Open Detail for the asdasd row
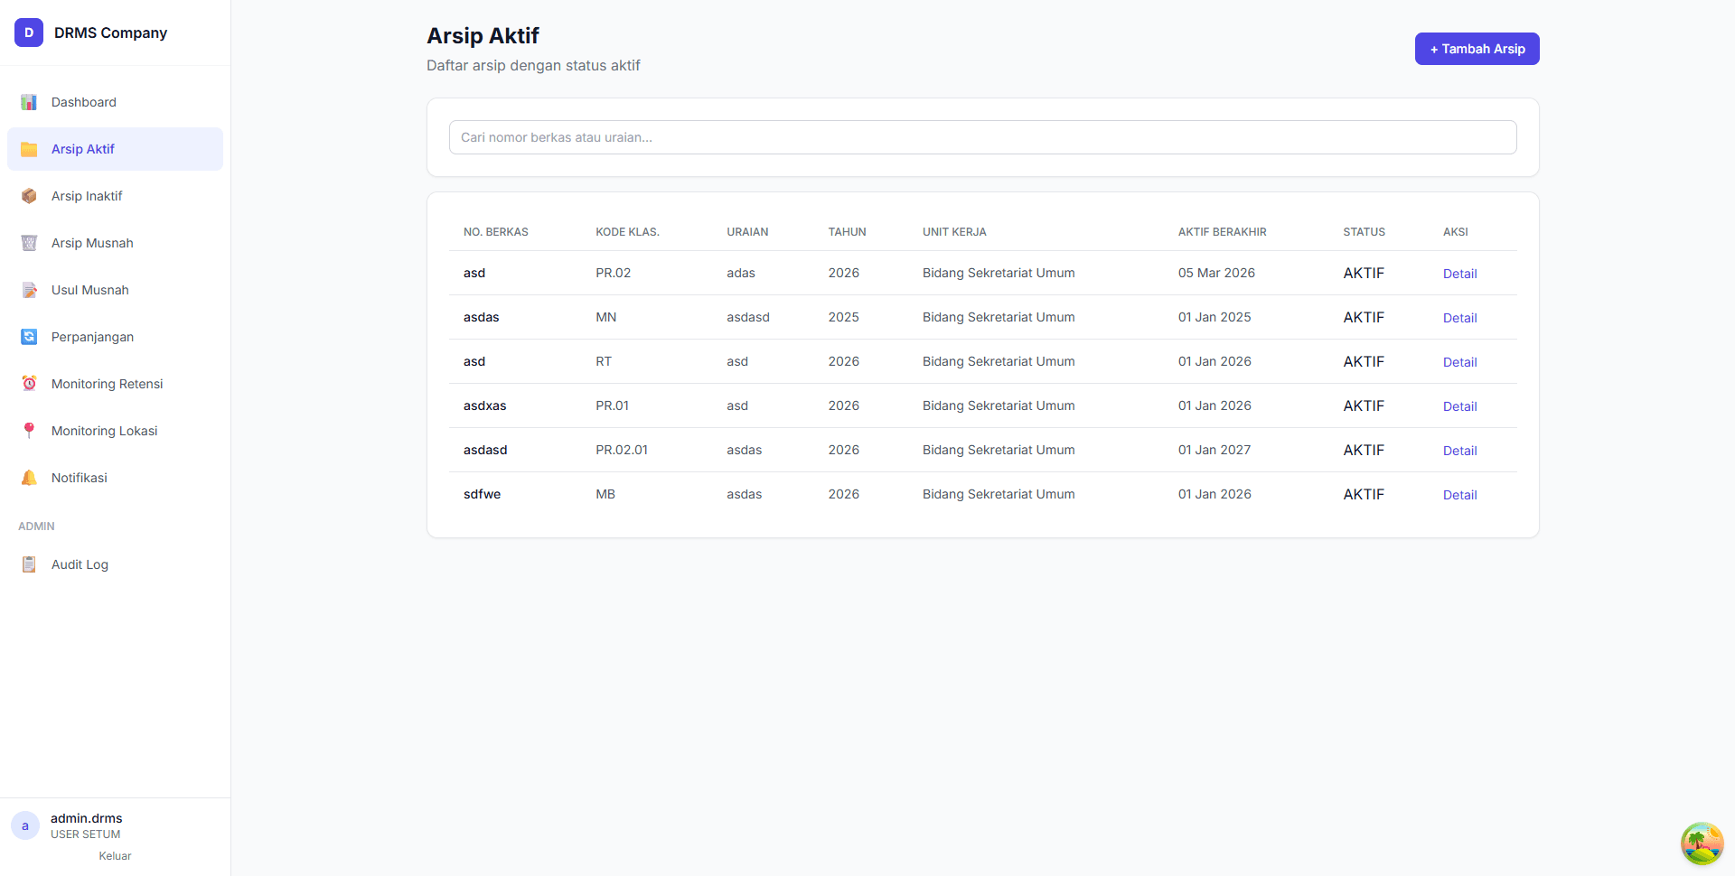The image size is (1735, 876). tap(1459, 451)
